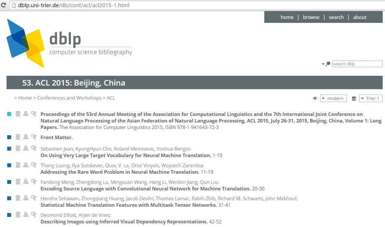Open the search options magnifier icon
The image size is (385, 227).
[328, 64]
